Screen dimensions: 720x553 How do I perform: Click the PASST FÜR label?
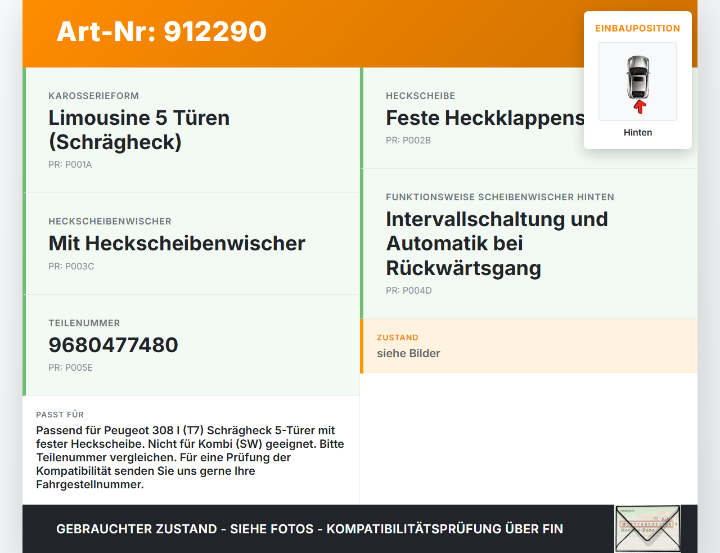coord(60,415)
